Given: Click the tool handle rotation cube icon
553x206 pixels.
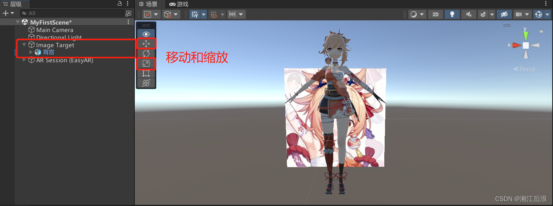Looking at the screenshot, I should pyautogui.click(x=168, y=14).
